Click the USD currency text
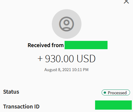The image size is (133, 112). coord(86,59)
